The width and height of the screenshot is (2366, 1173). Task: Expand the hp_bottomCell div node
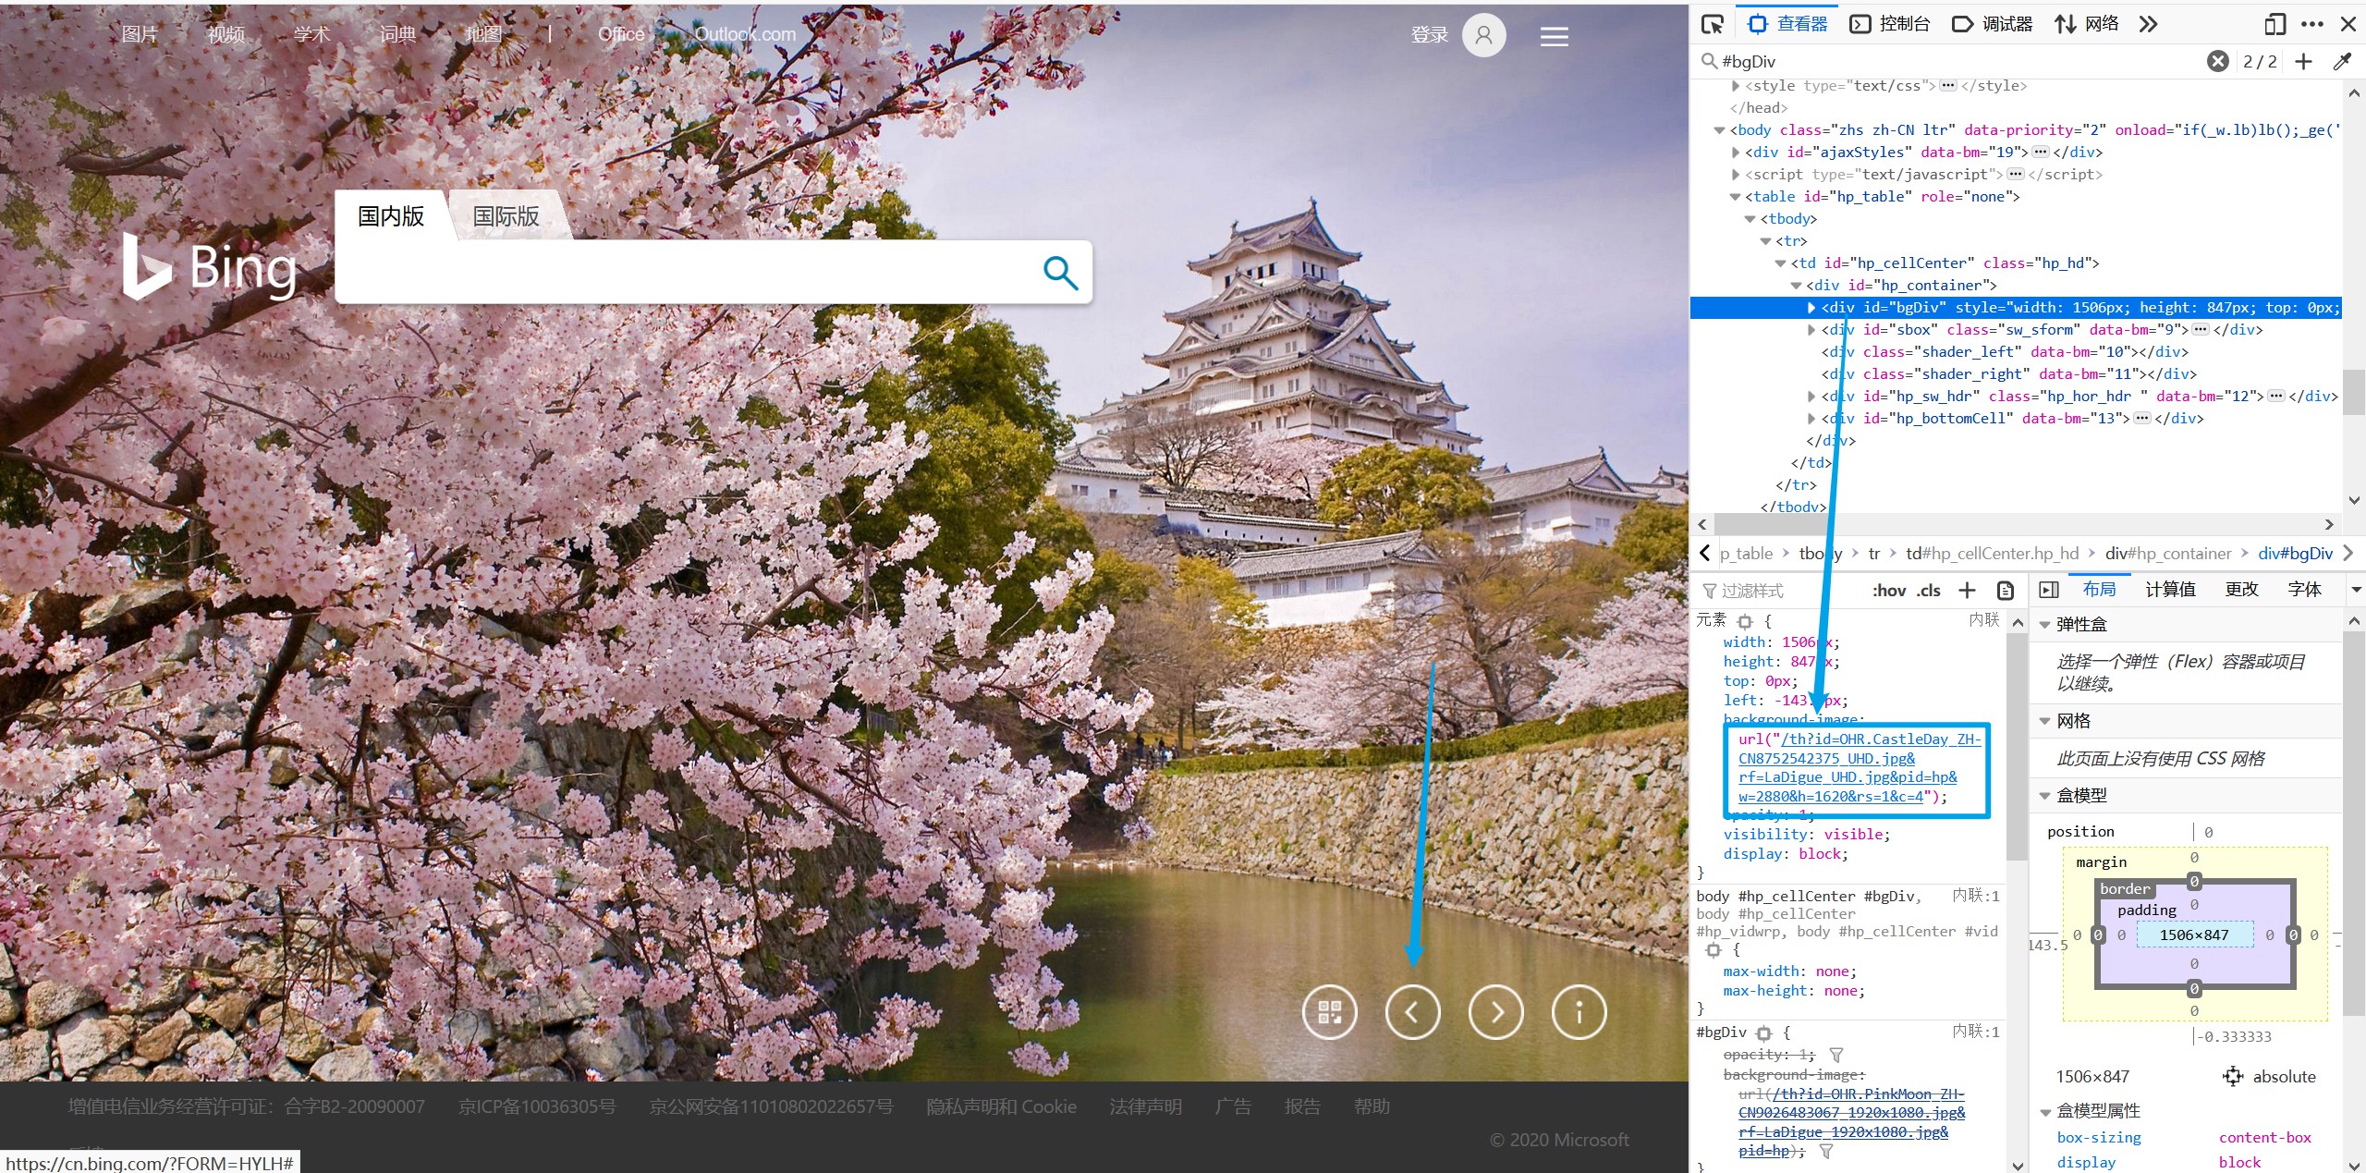[1811, 419]
